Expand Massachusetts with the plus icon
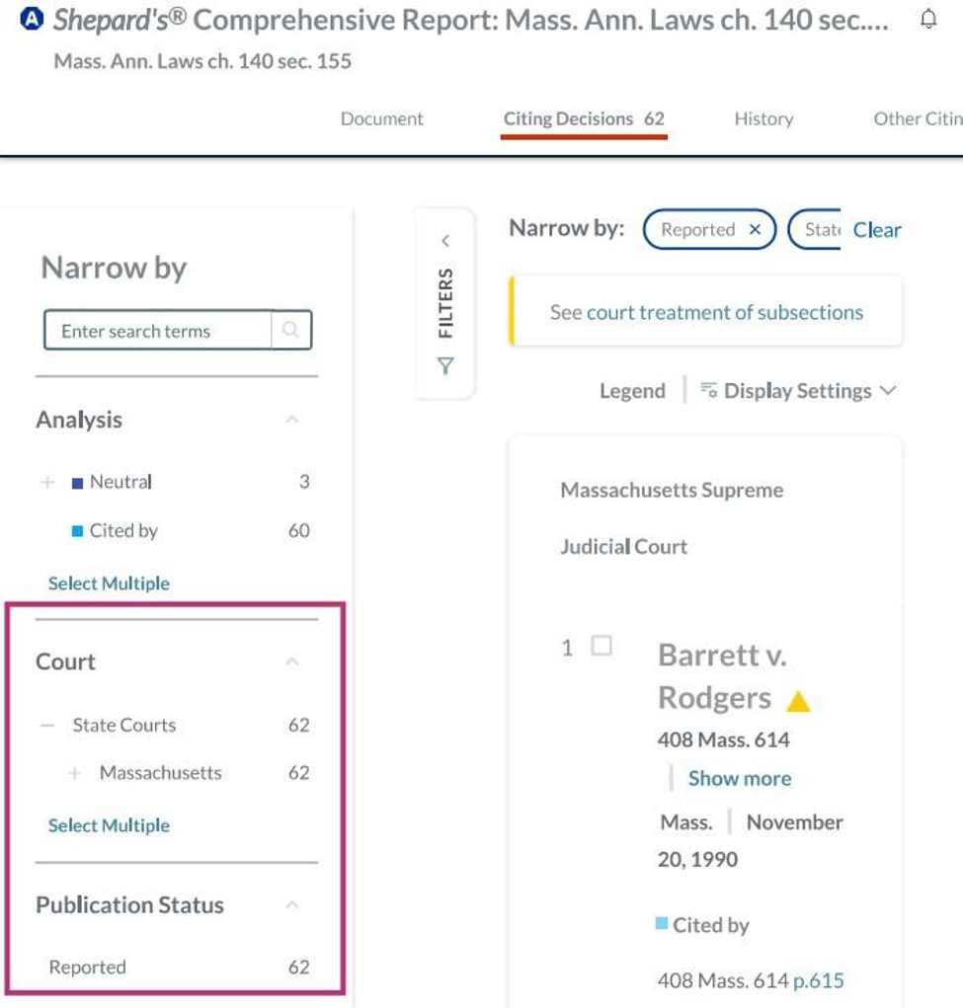The image size is (963, 1008). pos(75,773)
